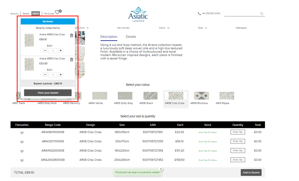Click AR02 Dotty Multi colour label
The height and width of the screenshot is (181, 299).
pyautogui.click(x=47, y=103)
